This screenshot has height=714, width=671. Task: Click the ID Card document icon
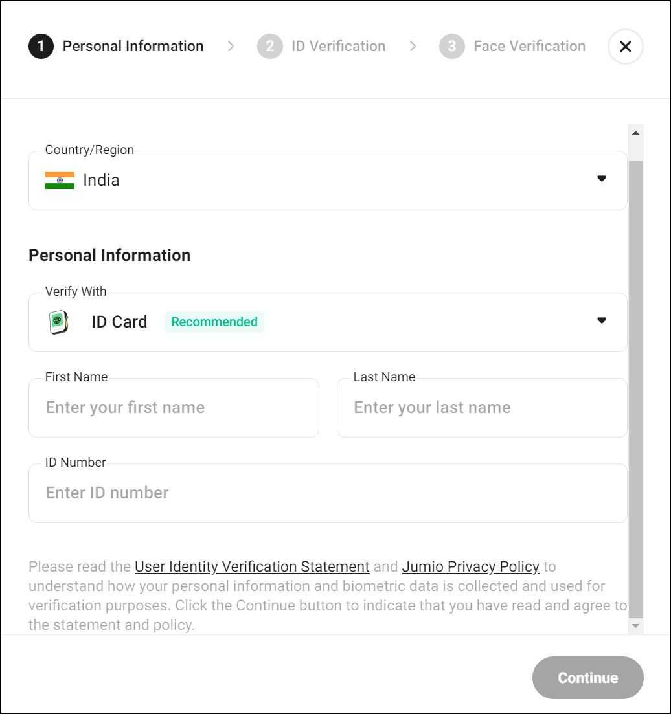(x=57, y=321)
